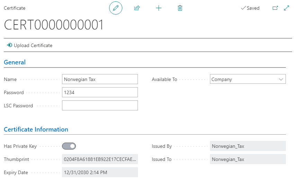Click the Issued By field
Screen dimensions: 307x189
(248, 146)
